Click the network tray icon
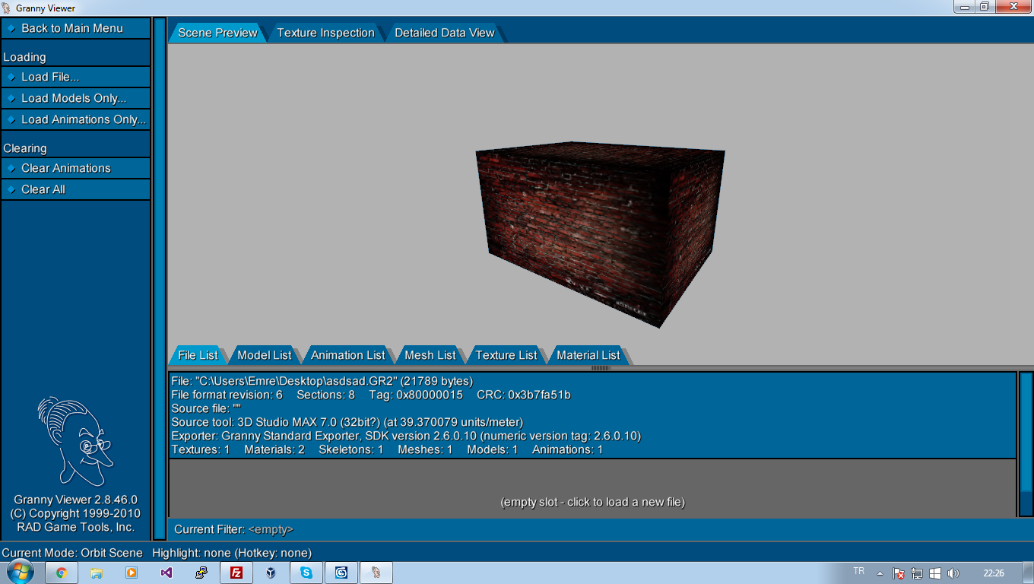Image resolution: width=1034 pixels, height=584 pixels. (918, 573)
